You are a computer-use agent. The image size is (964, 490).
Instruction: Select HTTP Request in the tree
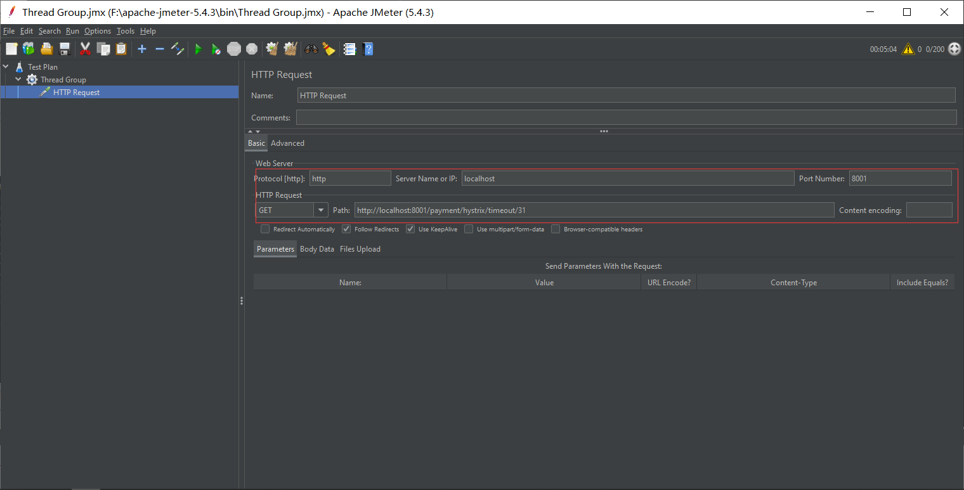click(x=76, y=92)
